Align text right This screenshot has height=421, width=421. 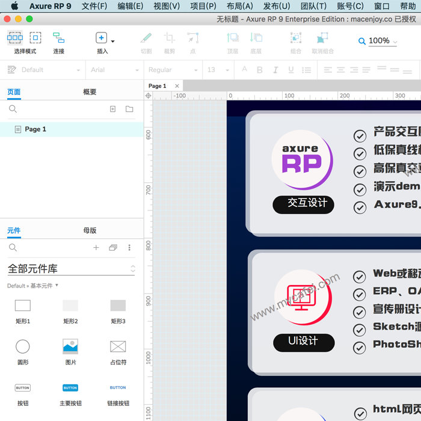(x=354, y=70)
